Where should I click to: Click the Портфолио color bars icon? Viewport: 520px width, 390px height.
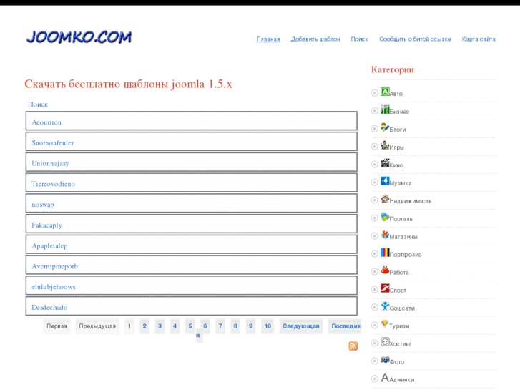coord(385,253)
